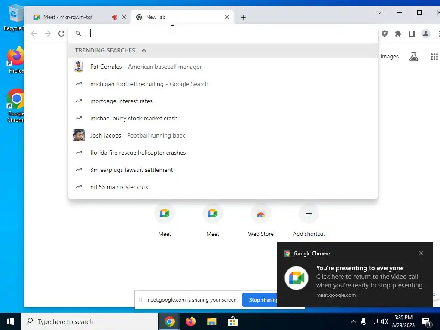Open the network tray icon
Image resolution: width=440 pixels, height=330 pixels.
point(374,321)
